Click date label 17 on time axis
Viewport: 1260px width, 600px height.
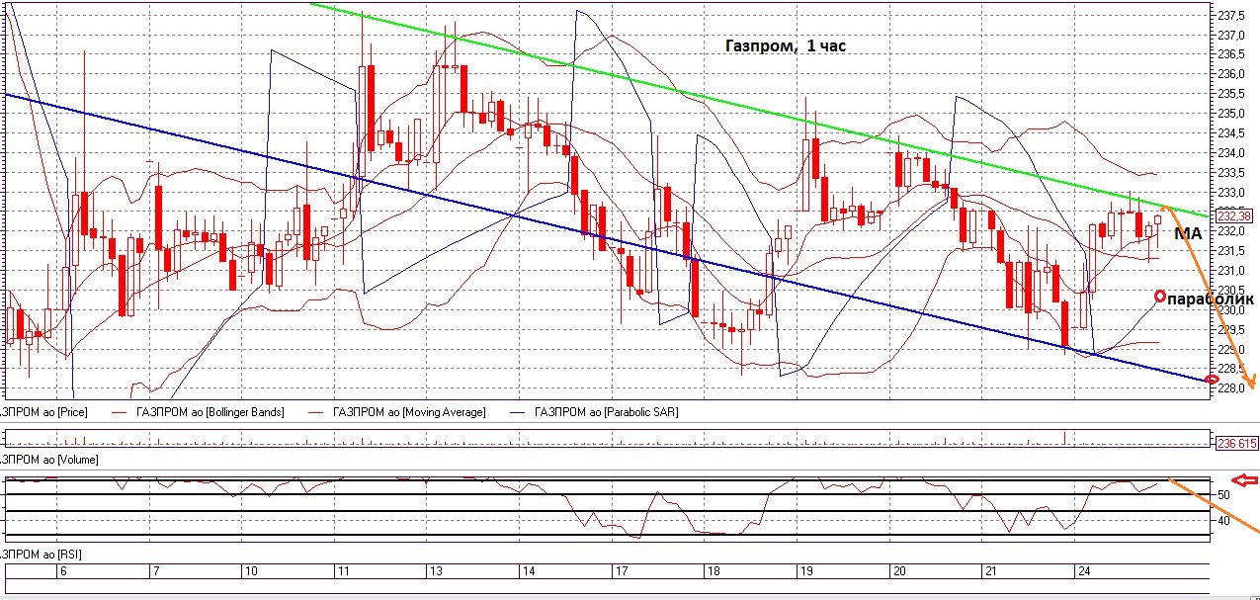click(x=621, y=571)
